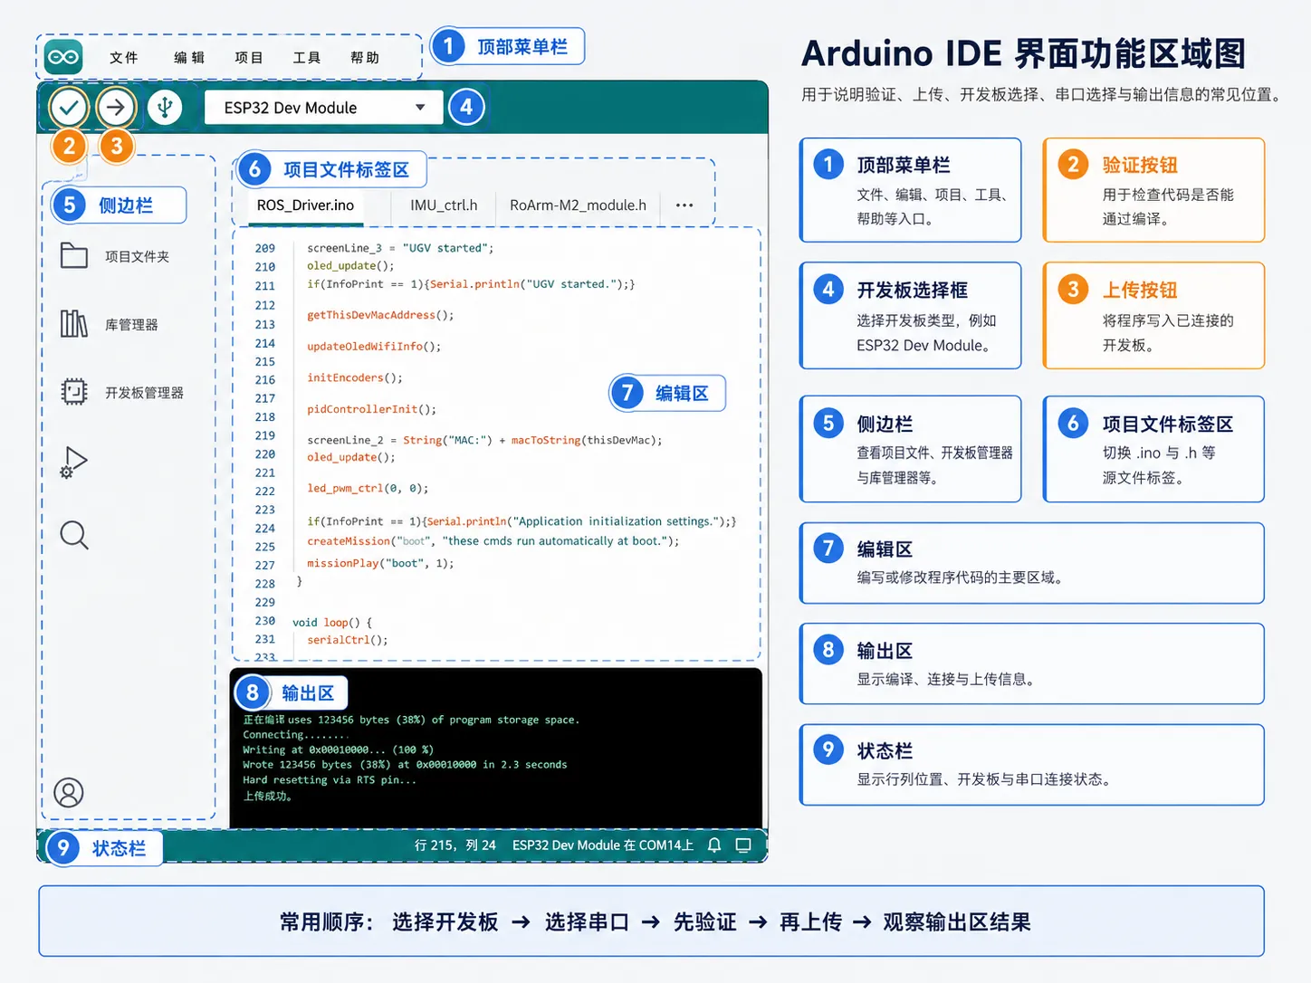The height and width of the screenshot is (983, 1311).
Task: Click the sketchbook folder icon in sidebar
Action: (74, 256)
